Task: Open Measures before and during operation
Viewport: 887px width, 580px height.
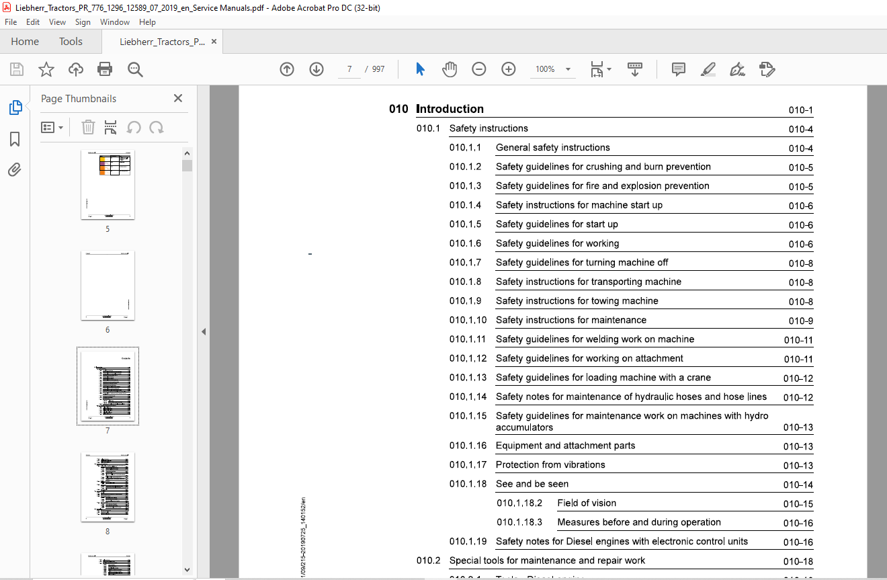Action: tap(639, 522)
